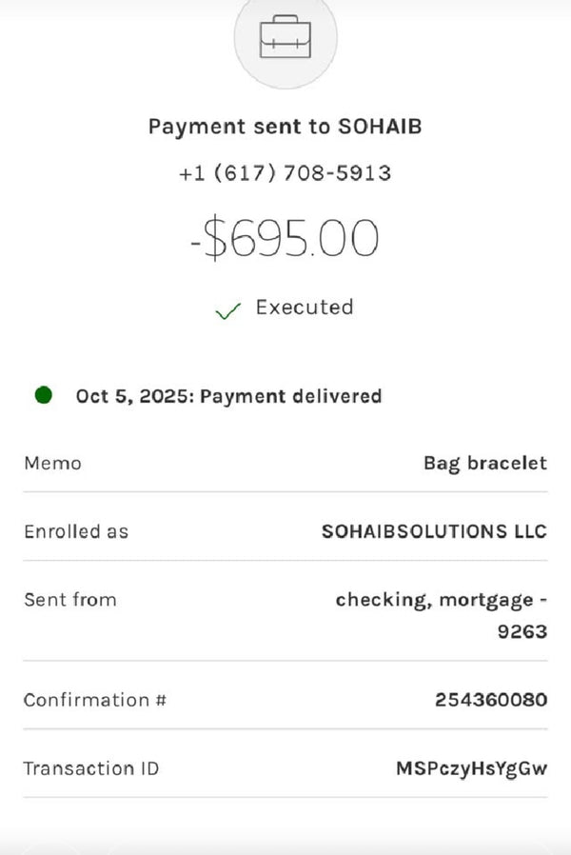The width and height of the screenshot is (571, 855).
Task: Click the Confirmation # label
Action: 95,700
